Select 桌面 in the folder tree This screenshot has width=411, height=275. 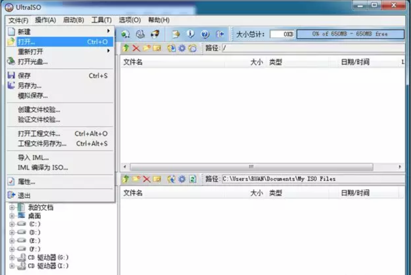[34, 216]
